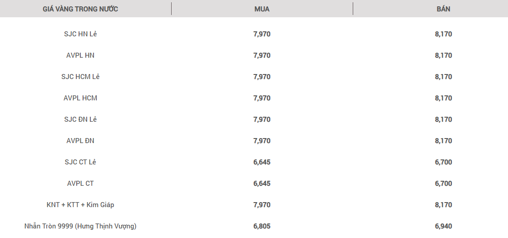Click the sell price for AVPL HN
This screenshot has height=238, width=508.
(x=443, y=55)
